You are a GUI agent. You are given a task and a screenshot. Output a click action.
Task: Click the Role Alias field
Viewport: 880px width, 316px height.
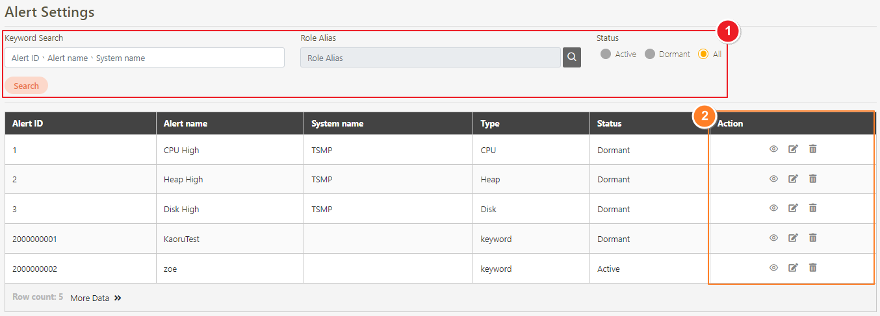click(430, 58)
